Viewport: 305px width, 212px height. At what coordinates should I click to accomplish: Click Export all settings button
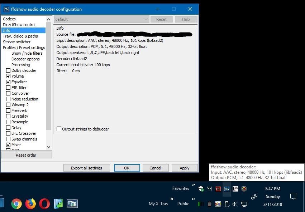pyautogui.click(x=87, y=168)
